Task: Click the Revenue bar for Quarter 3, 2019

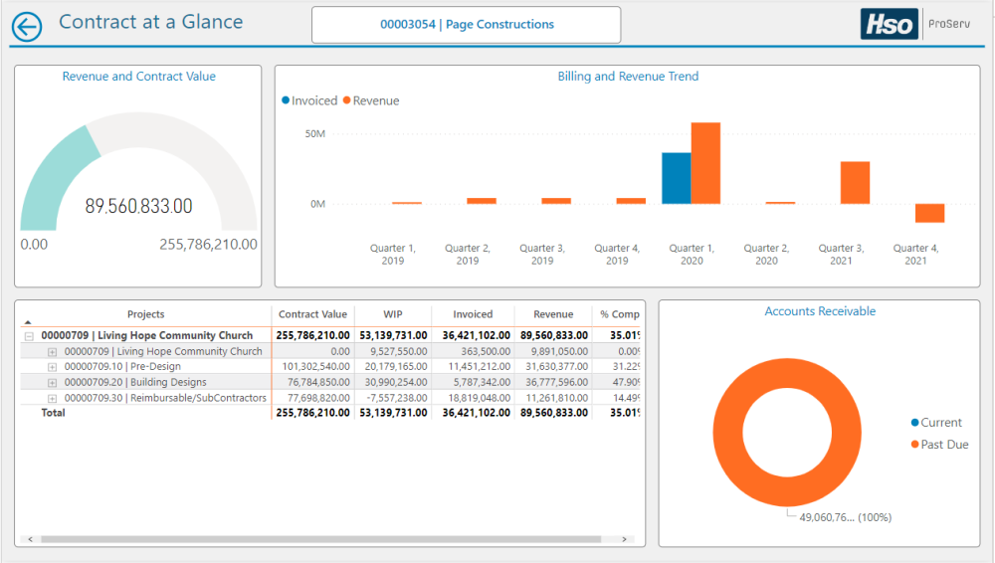Action: (x=556, y=201)
